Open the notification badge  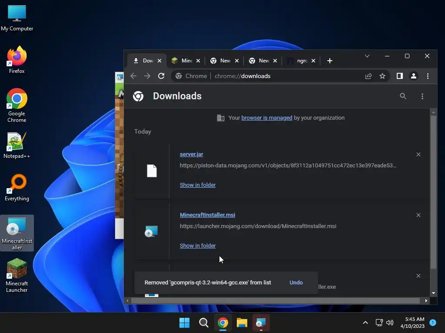pyautogui.click(x=433, y=322)
